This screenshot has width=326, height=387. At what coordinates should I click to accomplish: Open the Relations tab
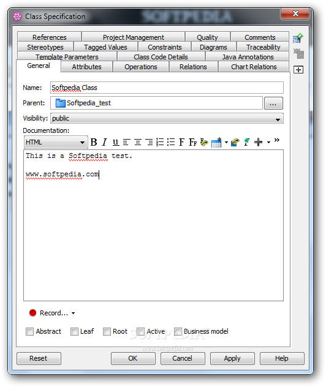click(x=193, y=67)
